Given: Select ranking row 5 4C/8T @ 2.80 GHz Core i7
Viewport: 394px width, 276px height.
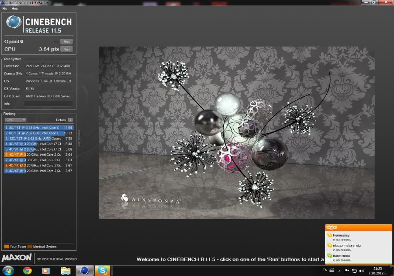Looking at the screenshot, I should 39,149.
